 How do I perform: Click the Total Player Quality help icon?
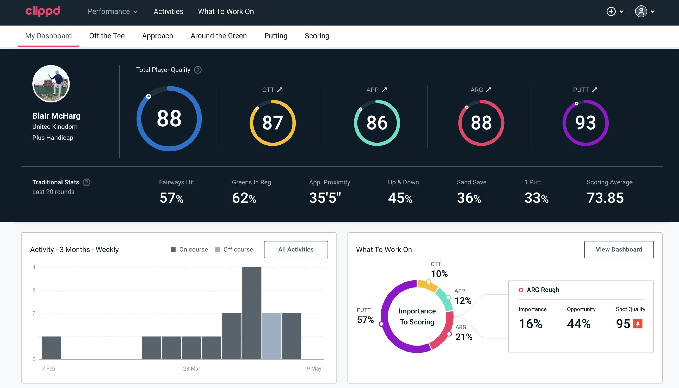tap(197, 70)
